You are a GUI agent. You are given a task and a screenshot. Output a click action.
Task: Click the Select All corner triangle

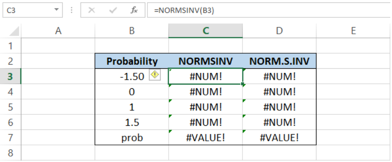point(14,31)
